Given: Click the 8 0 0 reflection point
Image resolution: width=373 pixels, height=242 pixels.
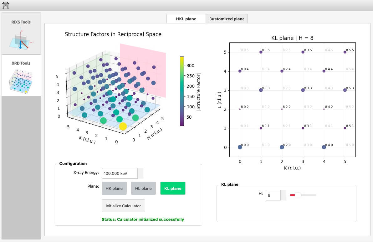Looking at the screenshot, I should coord(240,147).
